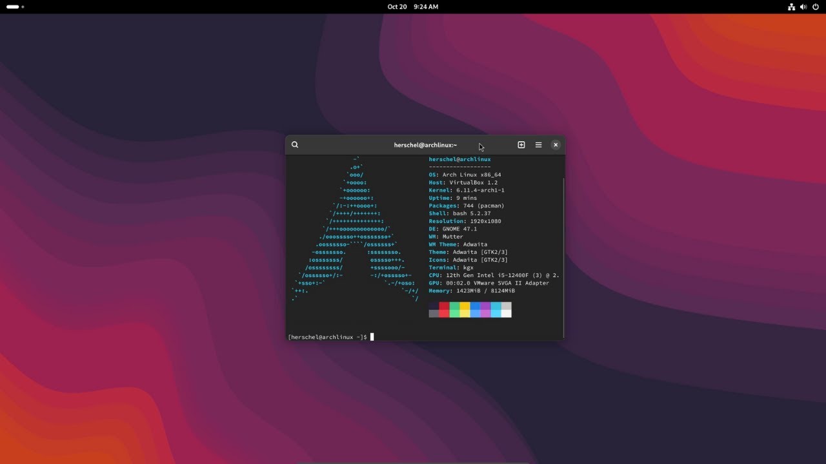Open the Activities overview workspace indicator

pyautogui.click(x=15, y=6)
